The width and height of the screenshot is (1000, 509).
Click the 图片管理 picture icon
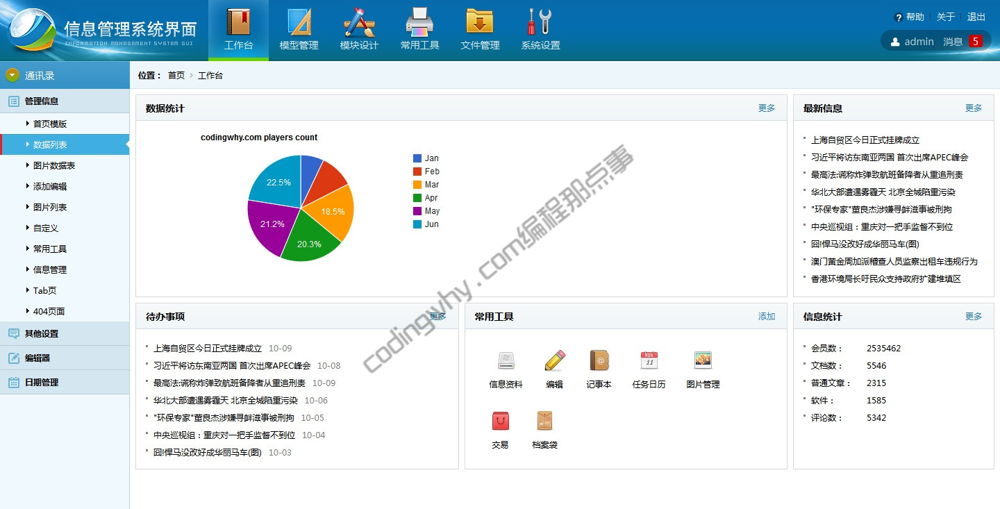[x=703, y=360]
